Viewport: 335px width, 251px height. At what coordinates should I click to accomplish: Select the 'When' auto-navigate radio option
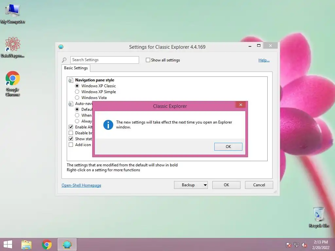[77, 115]
